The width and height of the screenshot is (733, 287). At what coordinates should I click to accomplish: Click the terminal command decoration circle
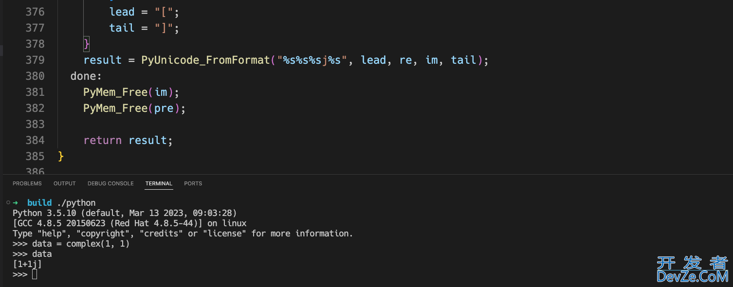[x=8, y=202]
